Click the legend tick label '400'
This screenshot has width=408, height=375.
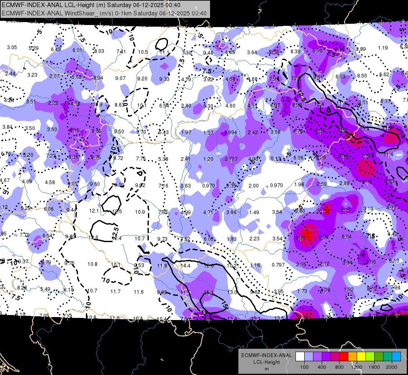tap(322, 367)
